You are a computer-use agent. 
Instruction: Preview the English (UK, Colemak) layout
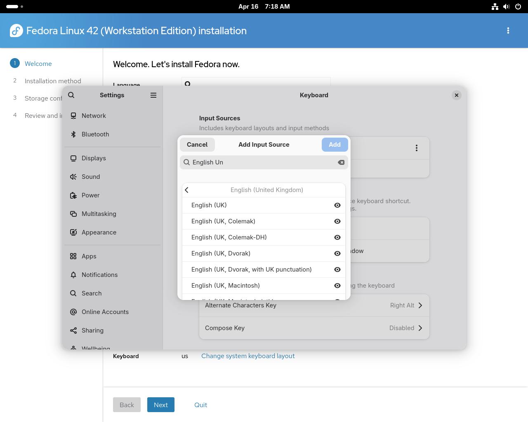tap(337, 221)
